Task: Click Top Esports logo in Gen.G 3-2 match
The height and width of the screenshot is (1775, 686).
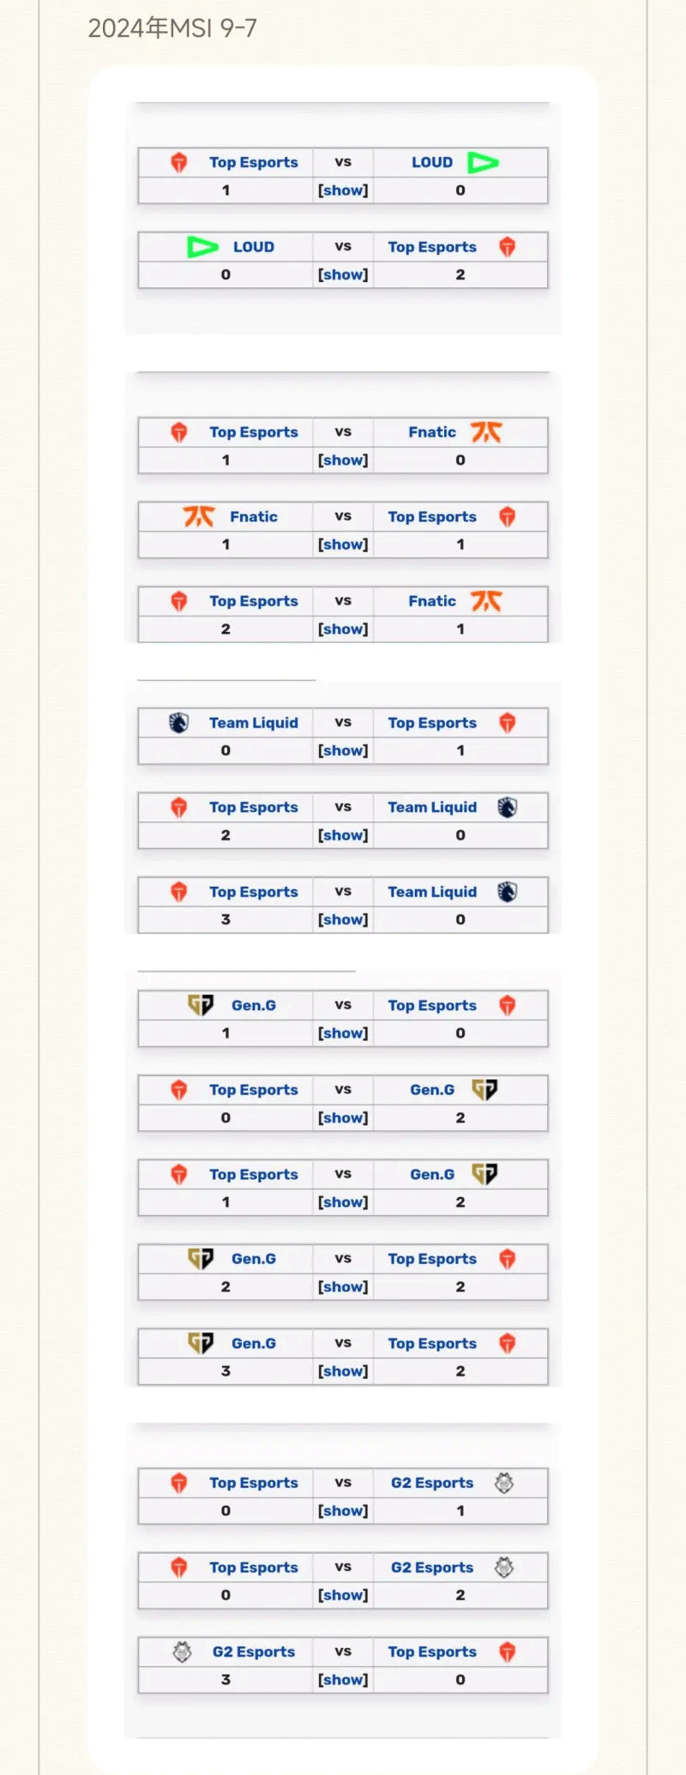Action: click(x=508, y=1343)
